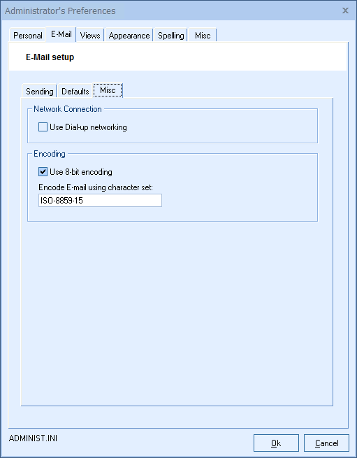Open the Spelling tab

[x=170, y=36]
